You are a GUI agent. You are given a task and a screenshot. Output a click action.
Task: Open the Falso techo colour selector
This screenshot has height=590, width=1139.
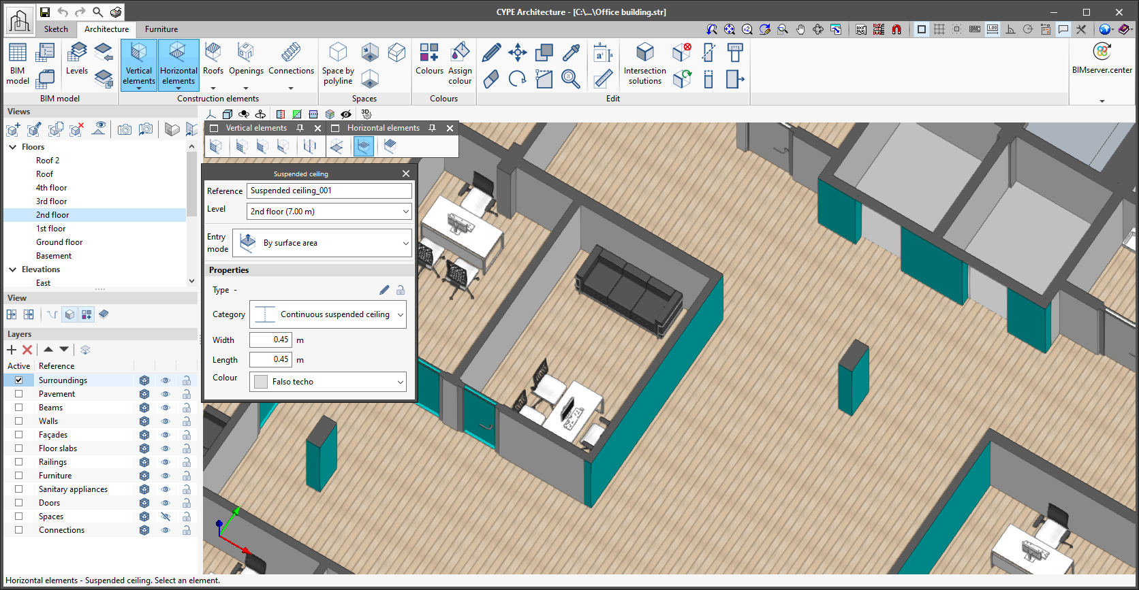(x=328, y=382)
